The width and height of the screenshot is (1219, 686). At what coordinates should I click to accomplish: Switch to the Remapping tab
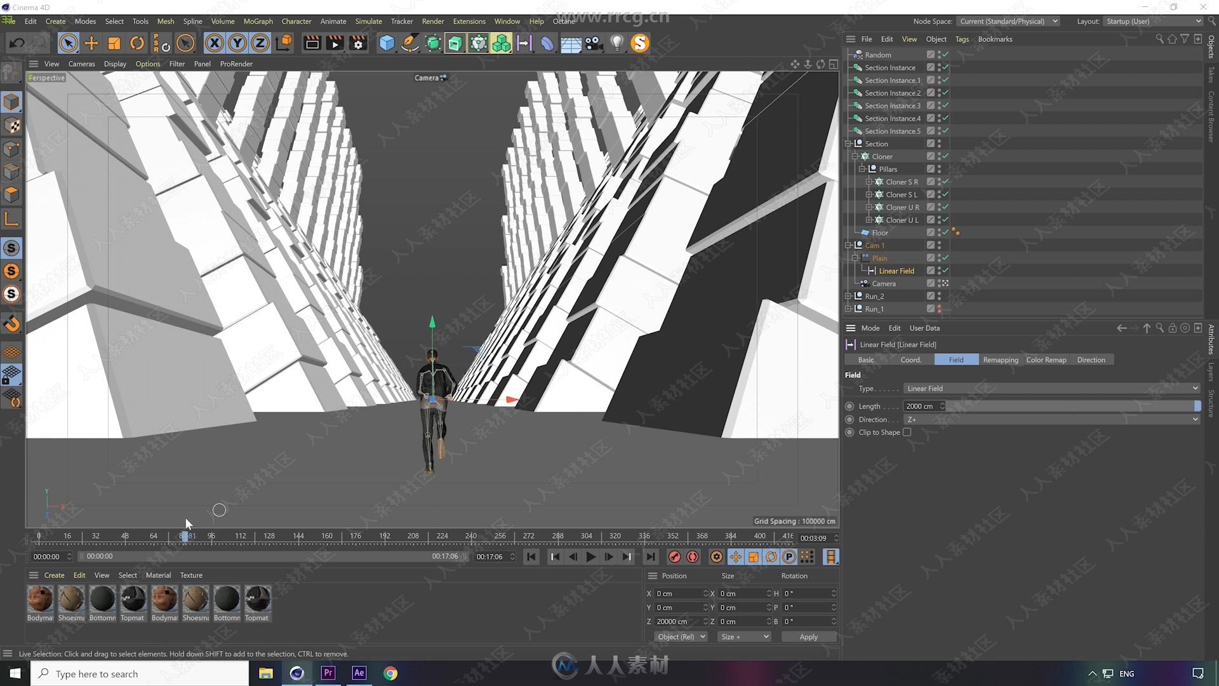1000,360
